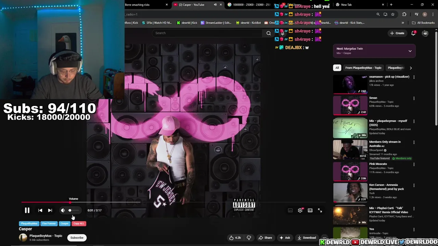Viewport: 438px width, 246px height.
Task: Subscribe to PlaqueBoyMax - Topic
Action: click(x=77, y=238)
